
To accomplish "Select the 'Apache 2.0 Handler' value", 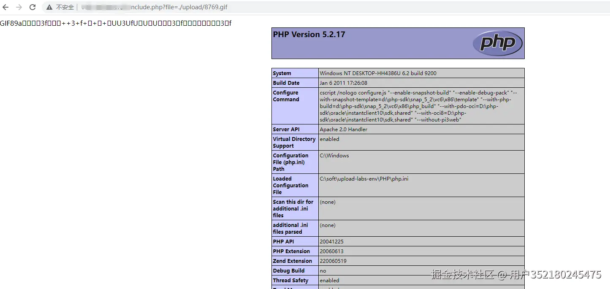I will tap(344, 130).
